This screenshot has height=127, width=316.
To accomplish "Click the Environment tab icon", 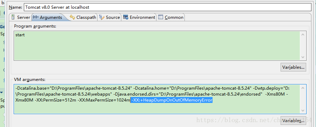I will (x=126, y=17).
